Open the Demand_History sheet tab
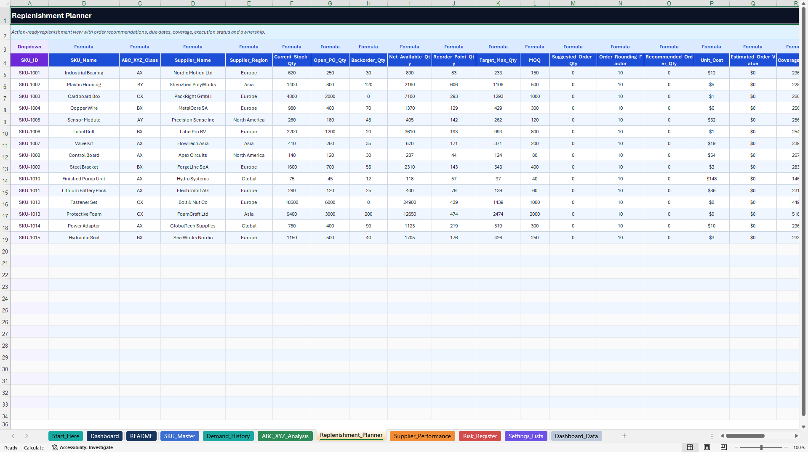Viewport: 808px width, 452px height. pos(228,436)
